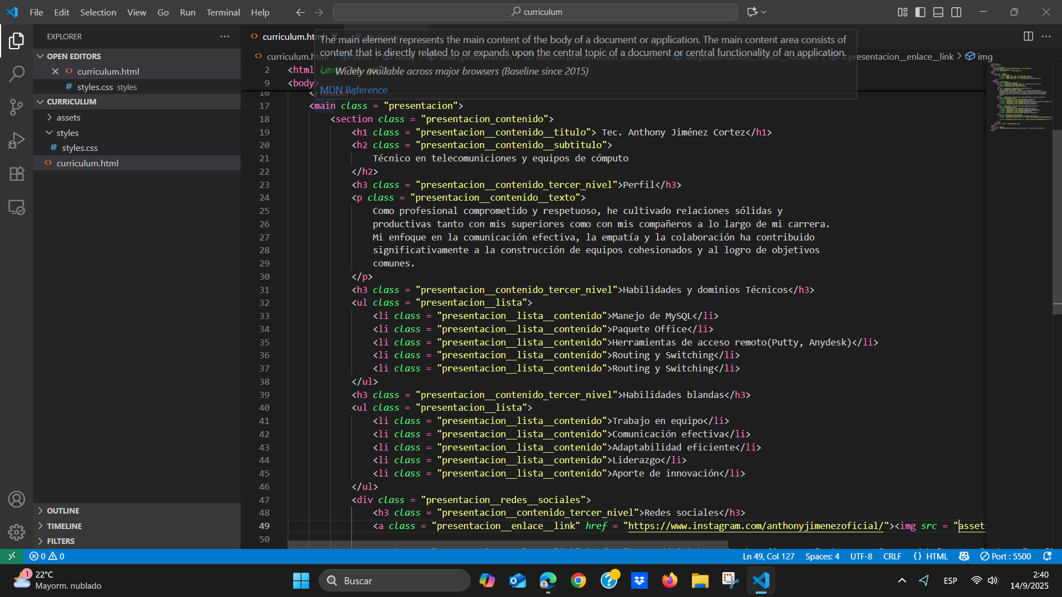Open the Run and Debug view
This screenshot has width=1062, height=597.
coord(17,140)
